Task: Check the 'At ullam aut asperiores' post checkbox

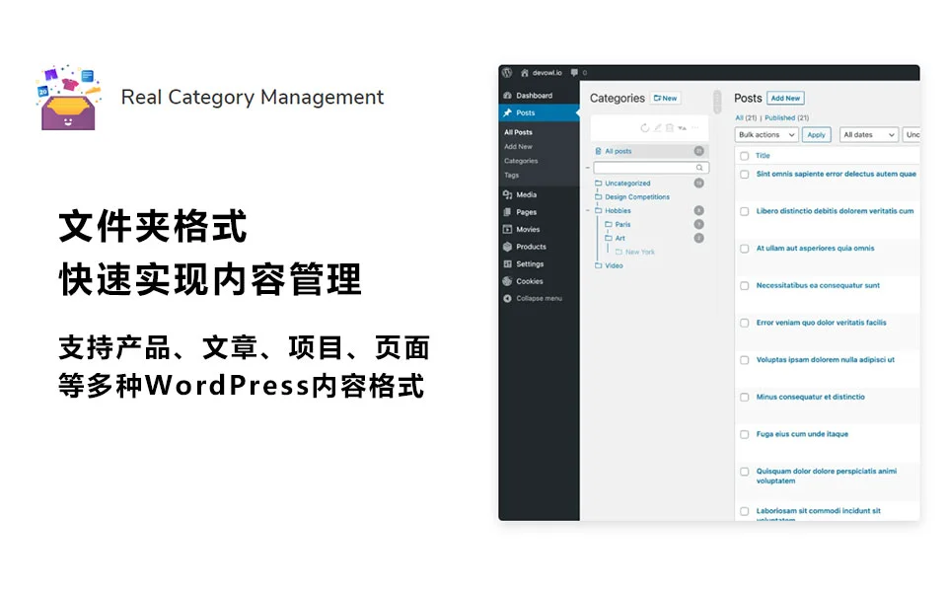Action: click(745, 249)
